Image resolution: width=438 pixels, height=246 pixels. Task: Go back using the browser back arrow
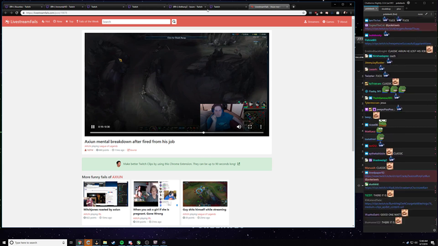(6, 13)
